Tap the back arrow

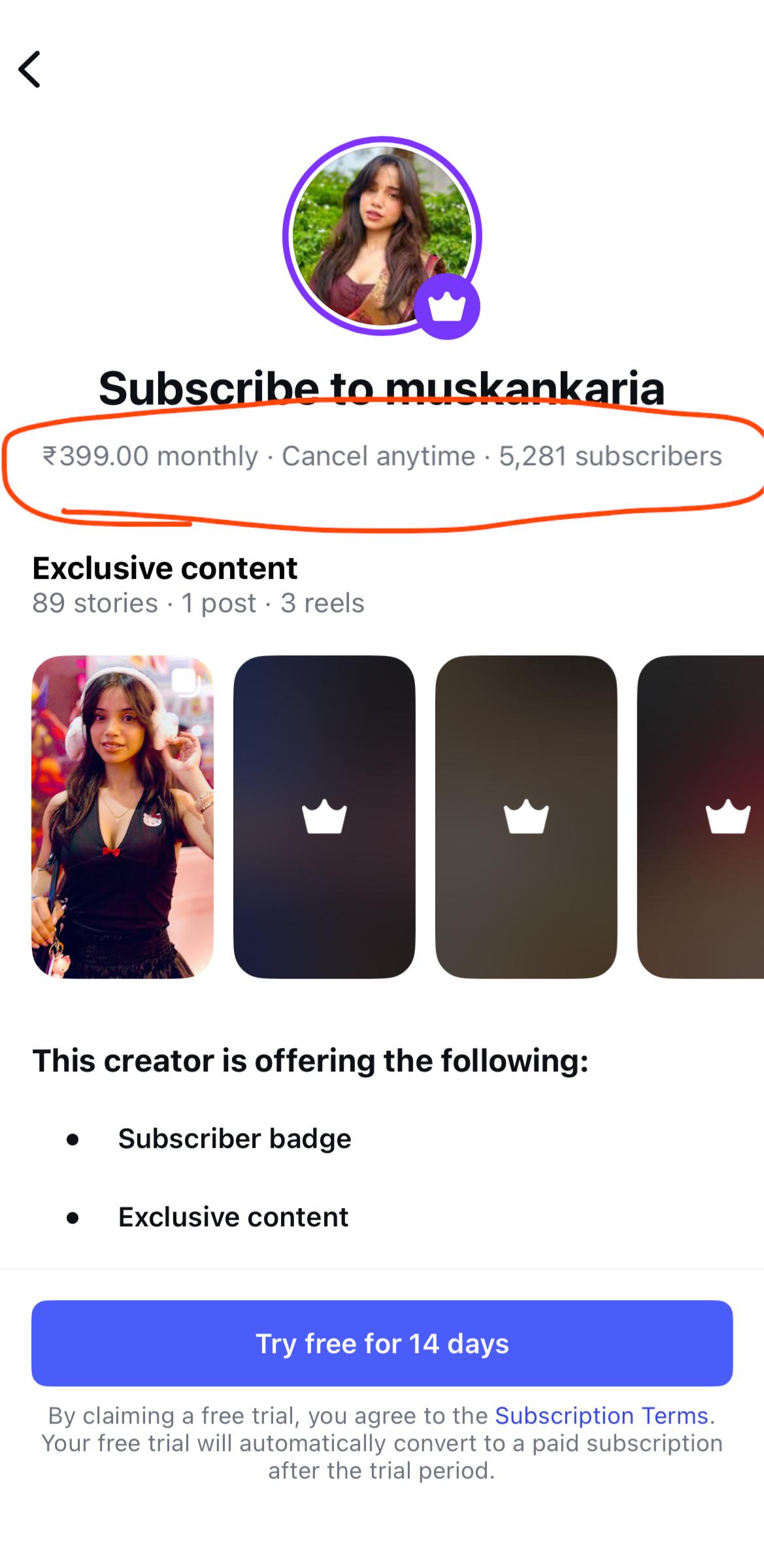click(x=29, y=69)
